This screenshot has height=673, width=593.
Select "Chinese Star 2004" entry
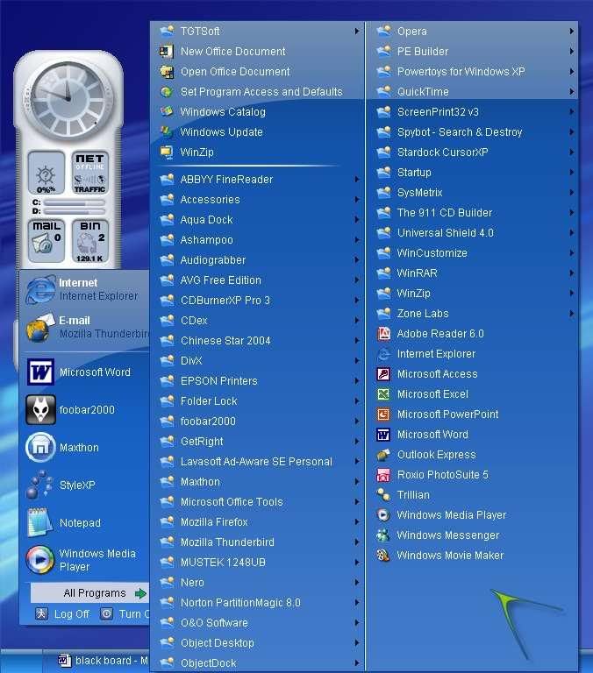pyautogui.click(x=258, y=340)
